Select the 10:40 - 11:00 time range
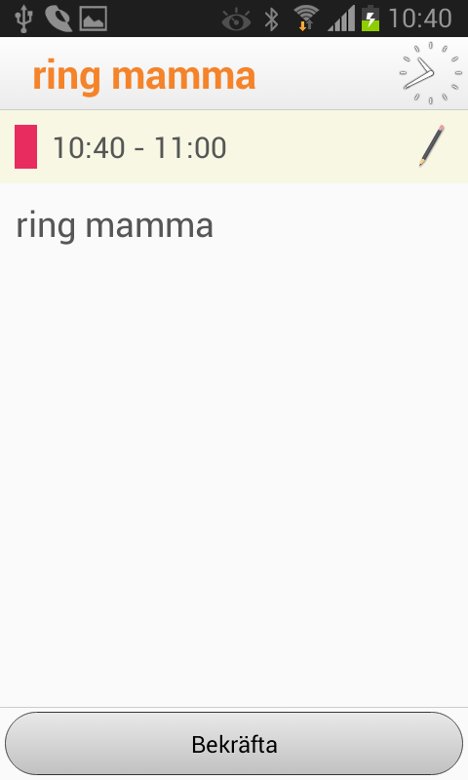This screenshot has width=468, height=780. [139, 148]
